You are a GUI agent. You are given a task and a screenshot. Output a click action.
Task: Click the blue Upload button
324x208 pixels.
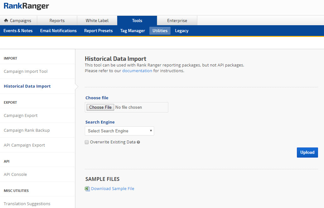[307, 153]
